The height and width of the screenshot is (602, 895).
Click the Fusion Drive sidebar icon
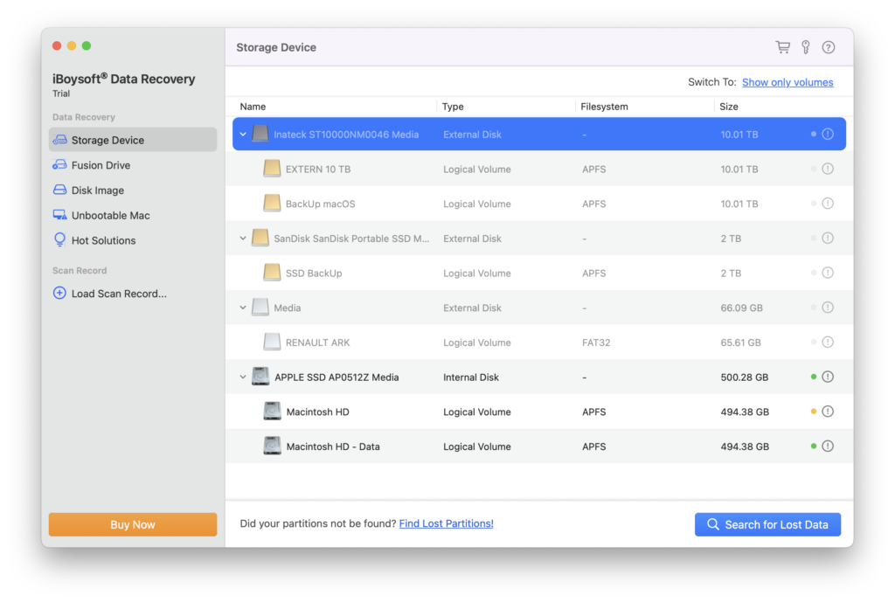coord(59,165)
